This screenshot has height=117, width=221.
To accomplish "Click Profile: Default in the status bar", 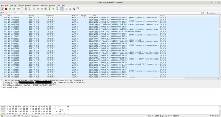I will (x=215, y=116).
